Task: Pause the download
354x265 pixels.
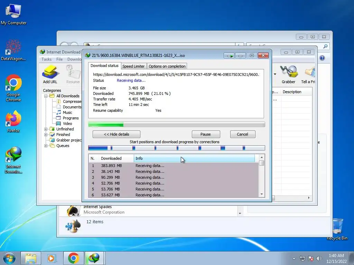Action: pos(206,134)
